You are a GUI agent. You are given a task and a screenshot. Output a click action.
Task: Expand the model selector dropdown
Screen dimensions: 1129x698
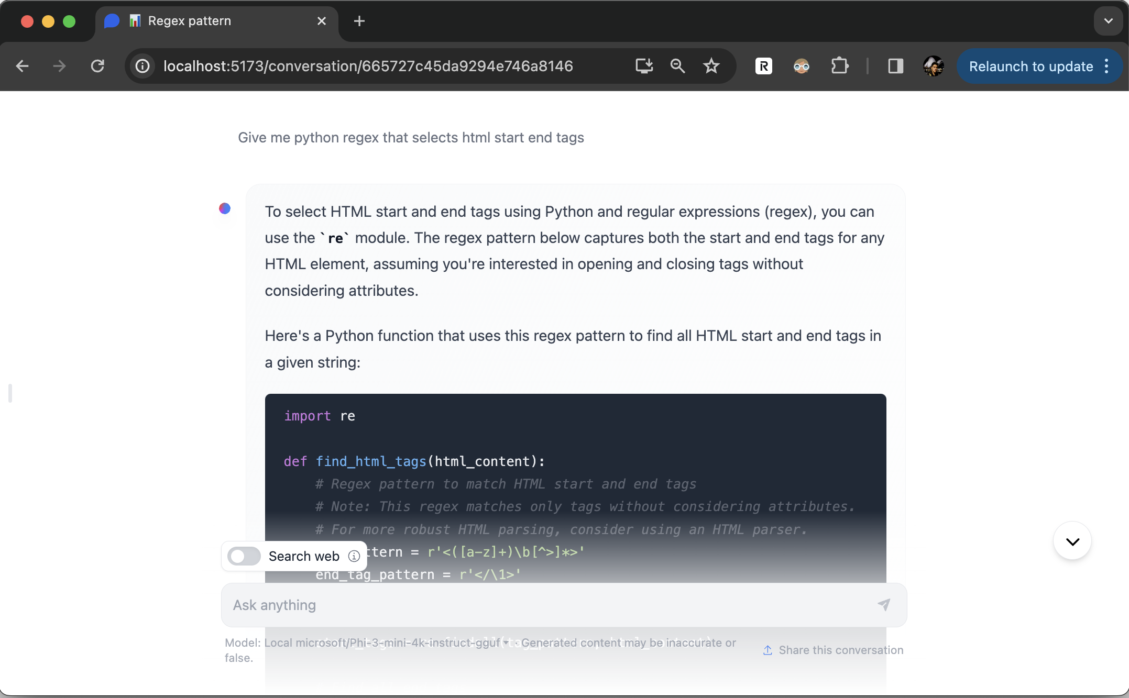(x=505, y=643)
